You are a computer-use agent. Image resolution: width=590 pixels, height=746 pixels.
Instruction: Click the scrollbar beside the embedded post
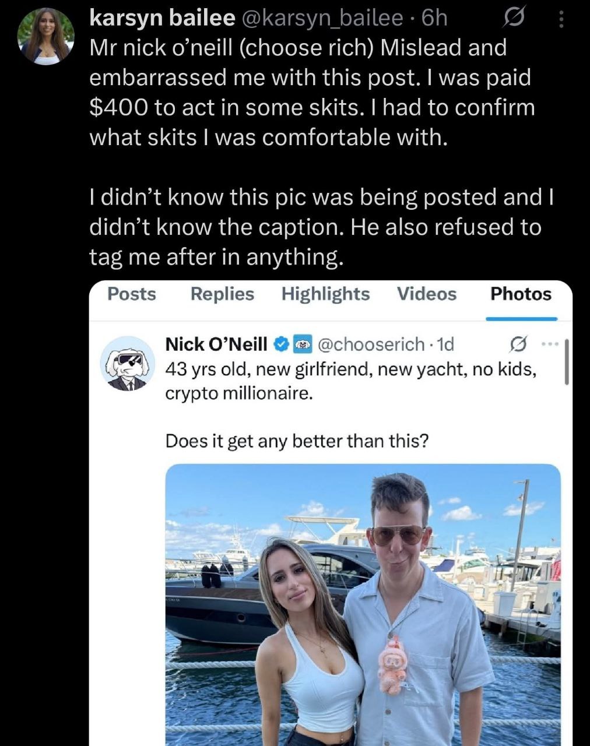pyautogui.click(x=567, y=363)
